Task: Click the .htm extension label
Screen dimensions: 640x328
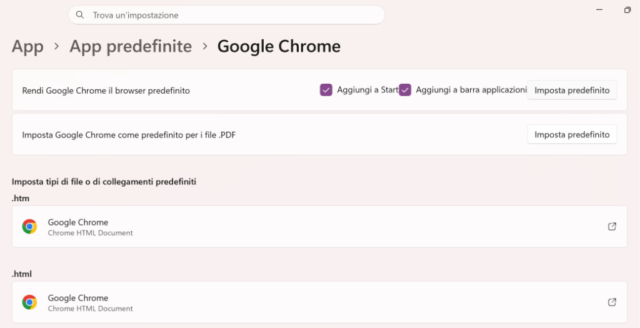Action: (21, 198)
